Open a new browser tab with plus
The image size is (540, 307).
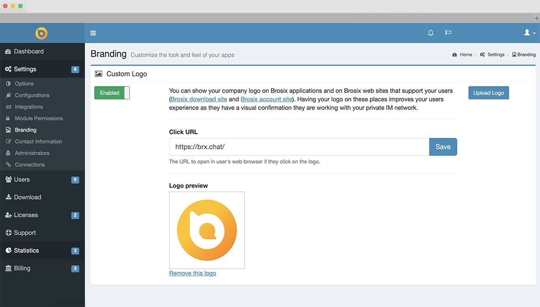click(x=536, y=18)
